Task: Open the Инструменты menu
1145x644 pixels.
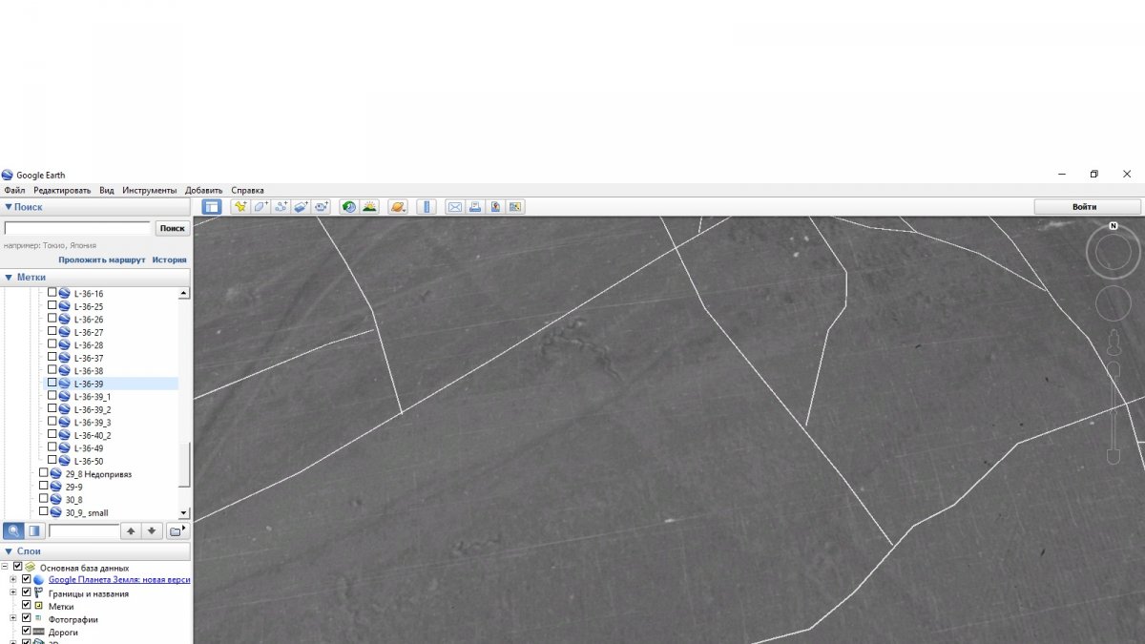Action: click(x=149, y=191)
